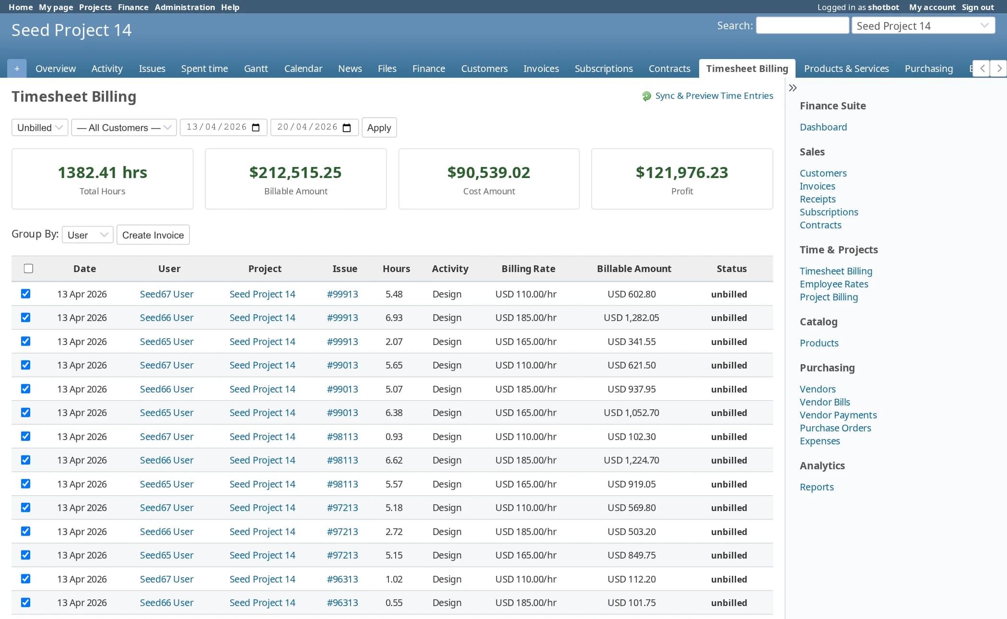Expand the All Customers dropdown

click(x=124, y=127)
